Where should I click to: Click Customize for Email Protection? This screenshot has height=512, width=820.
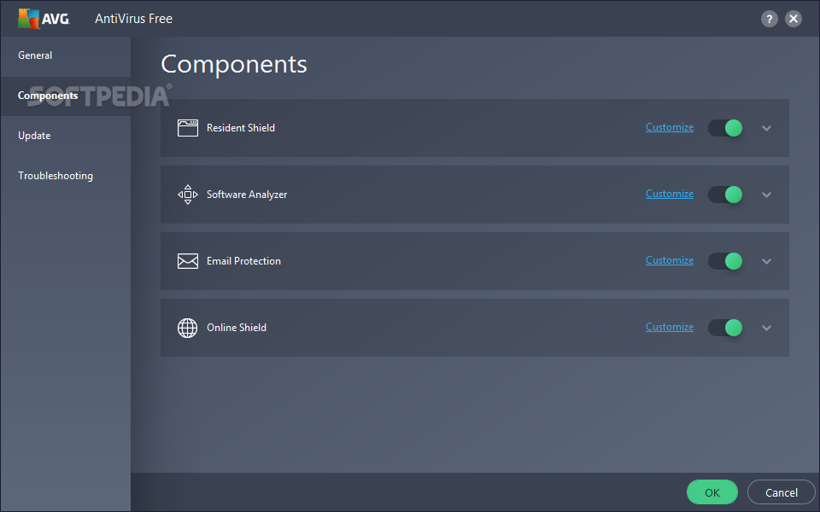pyautogui.click(x=670, y=260)
